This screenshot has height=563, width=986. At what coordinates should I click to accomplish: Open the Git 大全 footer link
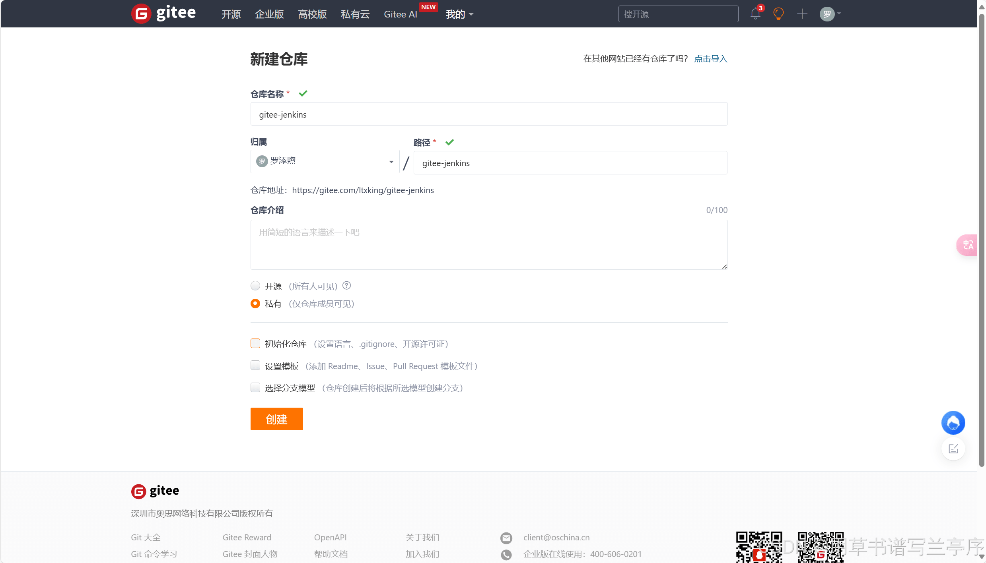146,538
